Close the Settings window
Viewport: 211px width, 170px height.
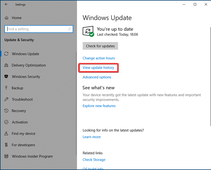pos(206,5)
